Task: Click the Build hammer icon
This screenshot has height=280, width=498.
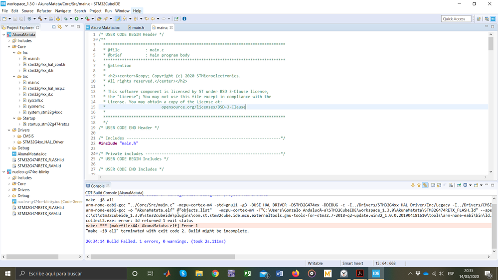Action: coord(40,19)
